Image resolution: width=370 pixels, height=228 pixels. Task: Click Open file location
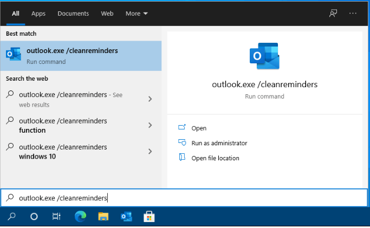pos(215,158)
